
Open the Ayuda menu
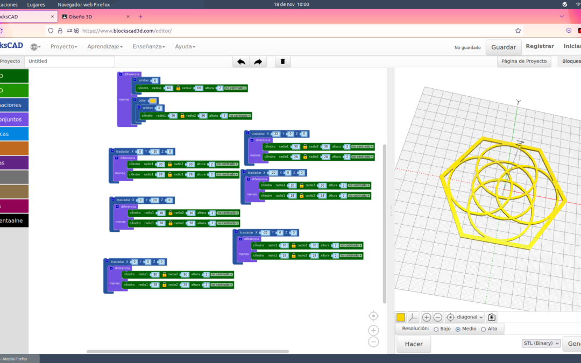coord(185,47)
